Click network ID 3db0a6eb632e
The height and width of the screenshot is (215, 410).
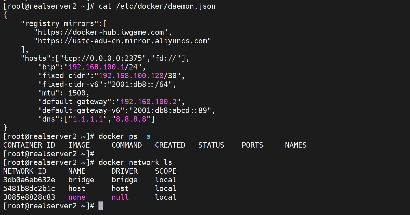(29, 180)
